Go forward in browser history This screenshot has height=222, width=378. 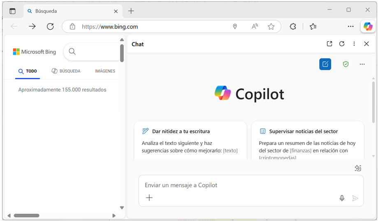32,26
